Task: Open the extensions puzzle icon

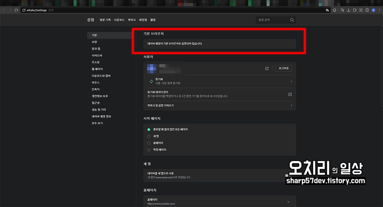Action: (x=335, y=10)
